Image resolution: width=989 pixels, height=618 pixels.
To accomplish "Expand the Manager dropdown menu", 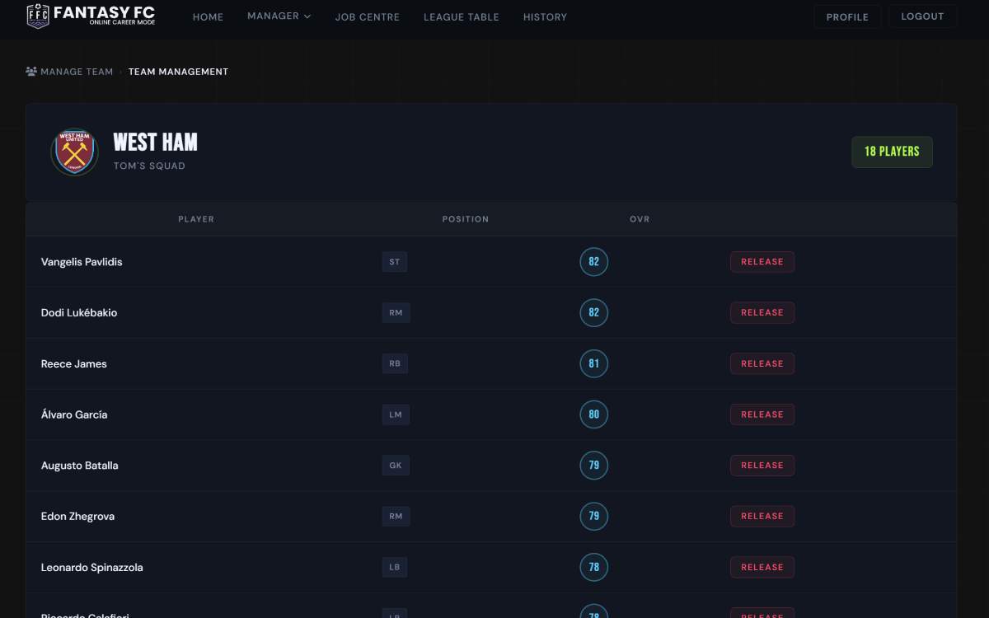I will point(279,16).
